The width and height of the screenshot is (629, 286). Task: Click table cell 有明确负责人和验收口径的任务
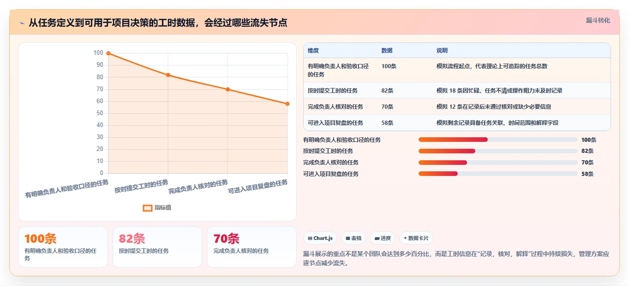[338, 70]
